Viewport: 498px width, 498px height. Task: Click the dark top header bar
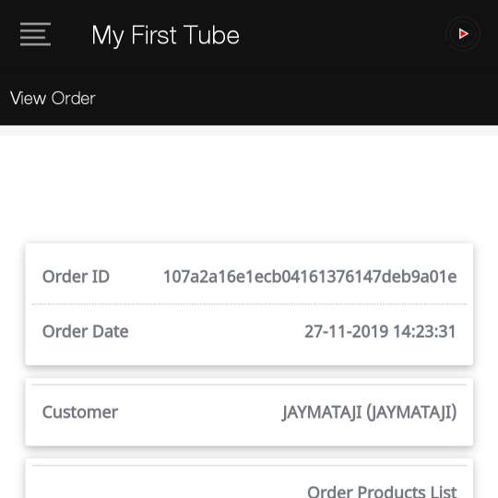tap(249, 35)
